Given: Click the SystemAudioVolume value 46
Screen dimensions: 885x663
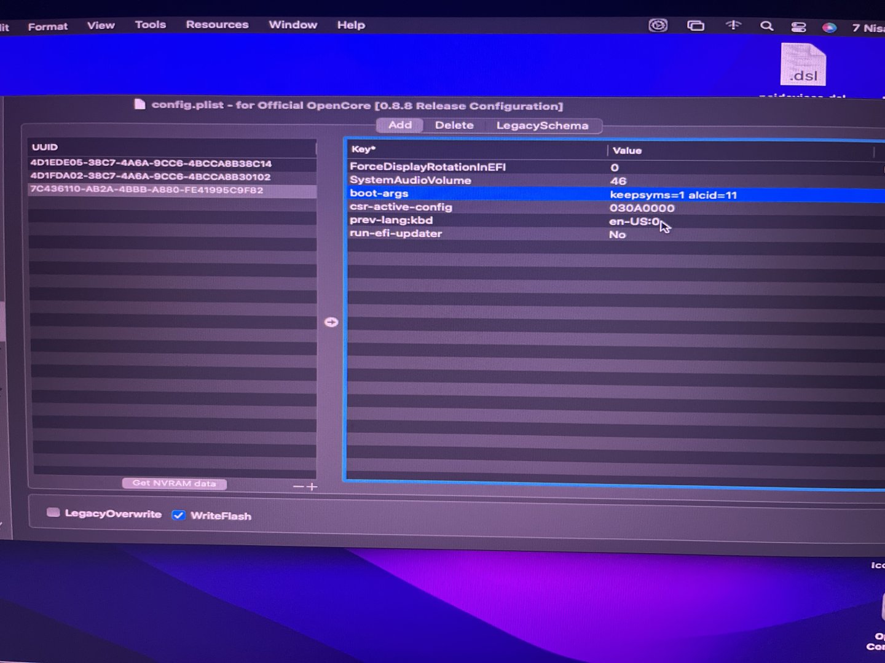Looking at the screenshot, I should (618, 181).
